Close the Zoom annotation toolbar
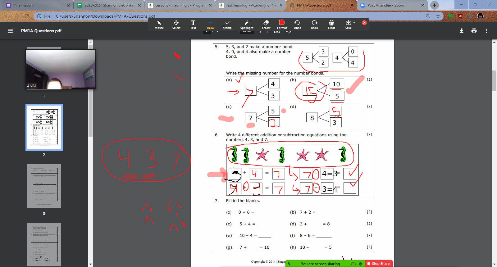The width and height of the screenshot is (497, 267). [x=364, y=23]
